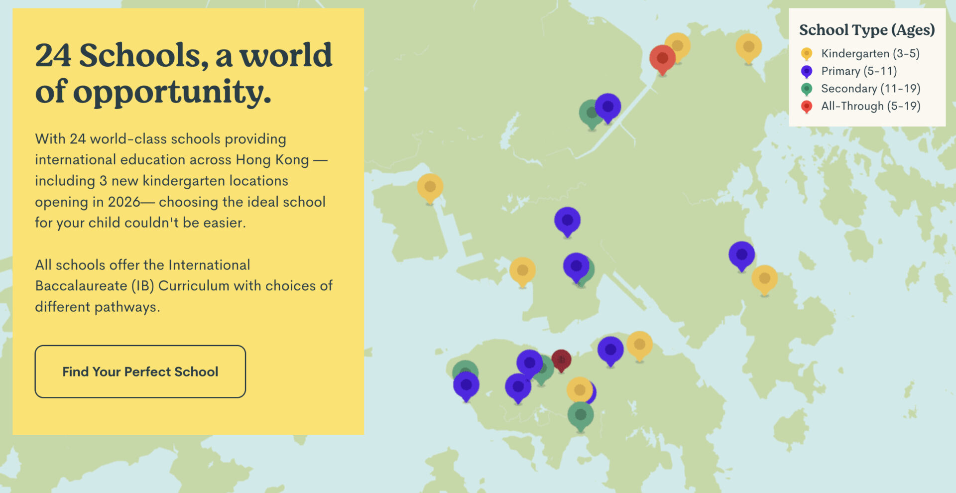Click the westernmost yellow kindergarten pin
Screen dimensions: 956x493
[x=430, y=187]
